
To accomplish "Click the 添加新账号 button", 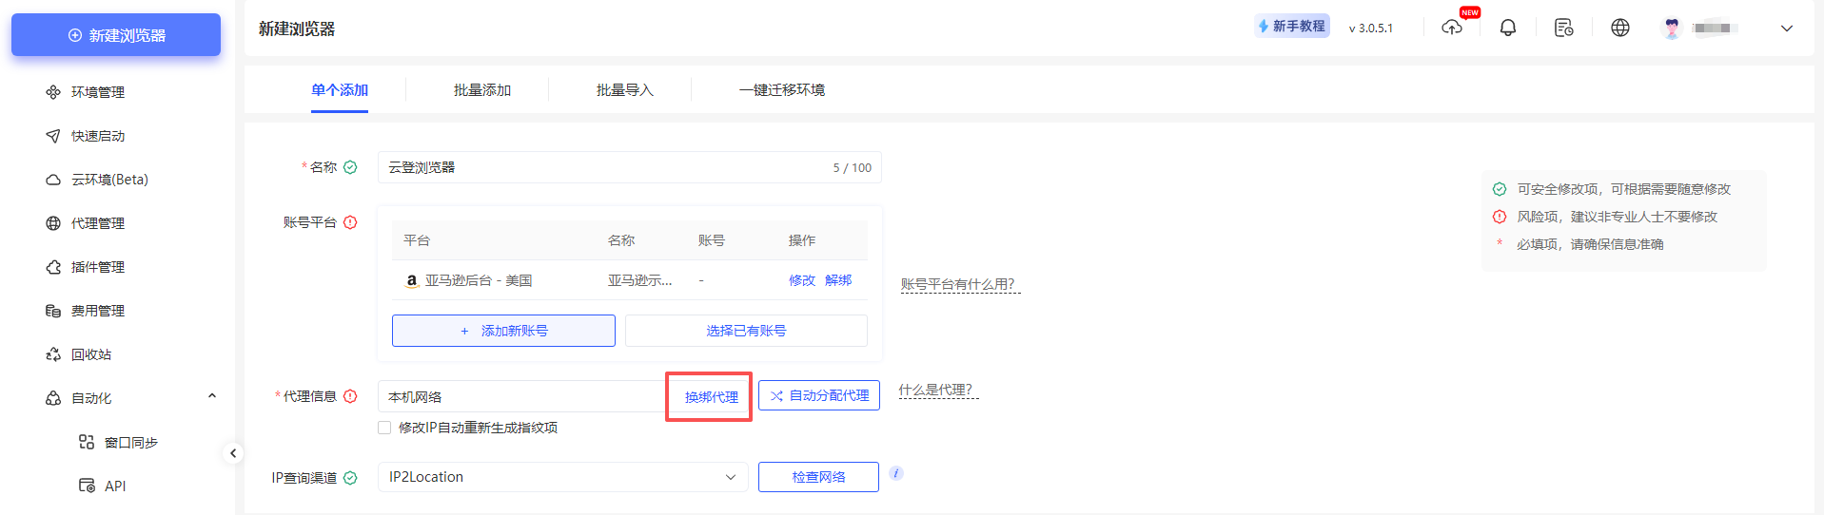I will (503, 331).
